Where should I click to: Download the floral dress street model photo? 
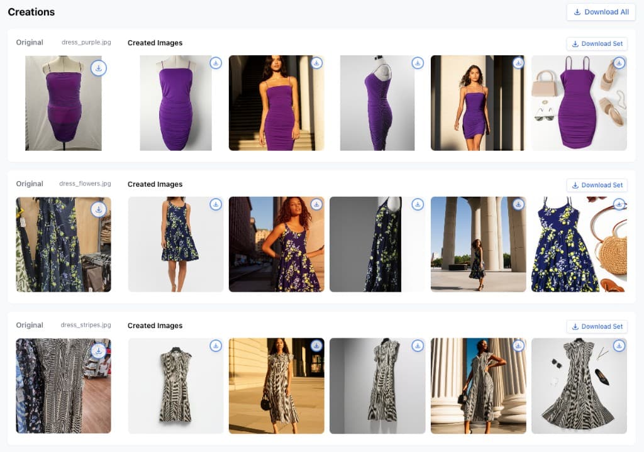pyautogui.click(x=317, y=204)
